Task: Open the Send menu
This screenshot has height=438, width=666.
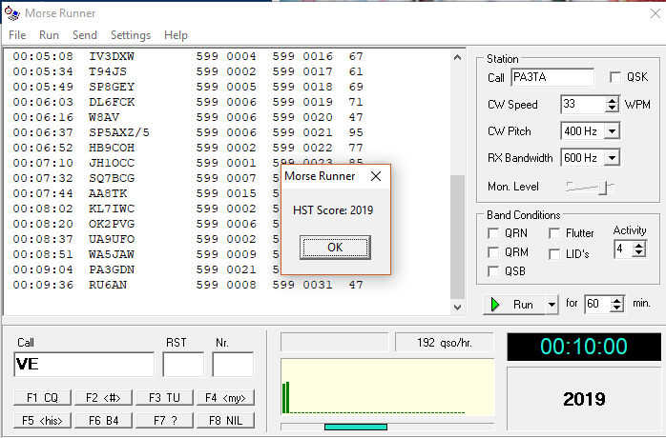Action: tap(85, 35)
